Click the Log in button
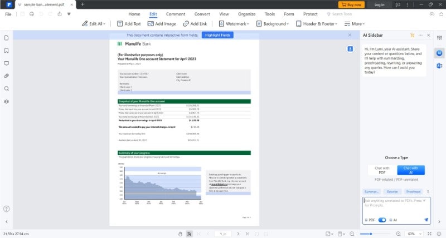The image size is (446, 238). click(x=379, y=4)
